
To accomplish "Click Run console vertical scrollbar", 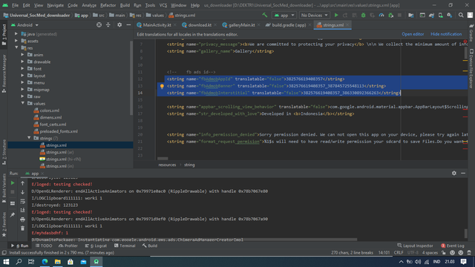I will pos(465,233).
